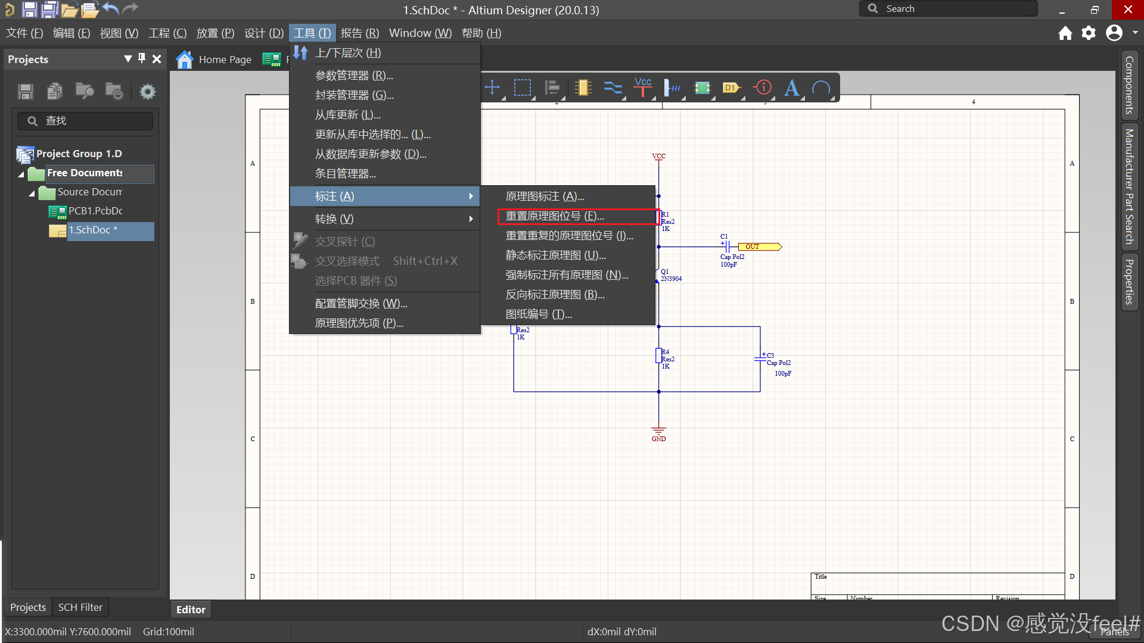Open the Properties side panel
Viewport: 1144px width, 643px height.
(1129, 282)
